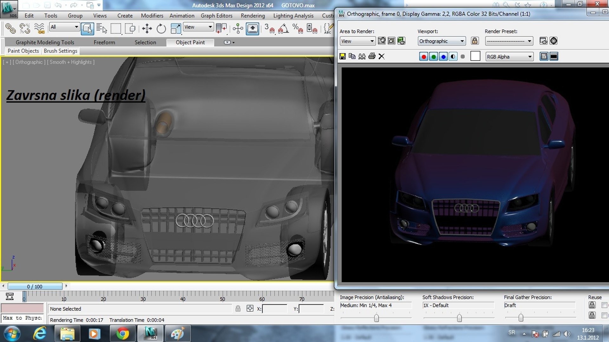Click the white color swatch in render window
The image size is (609, 342).
475,56
